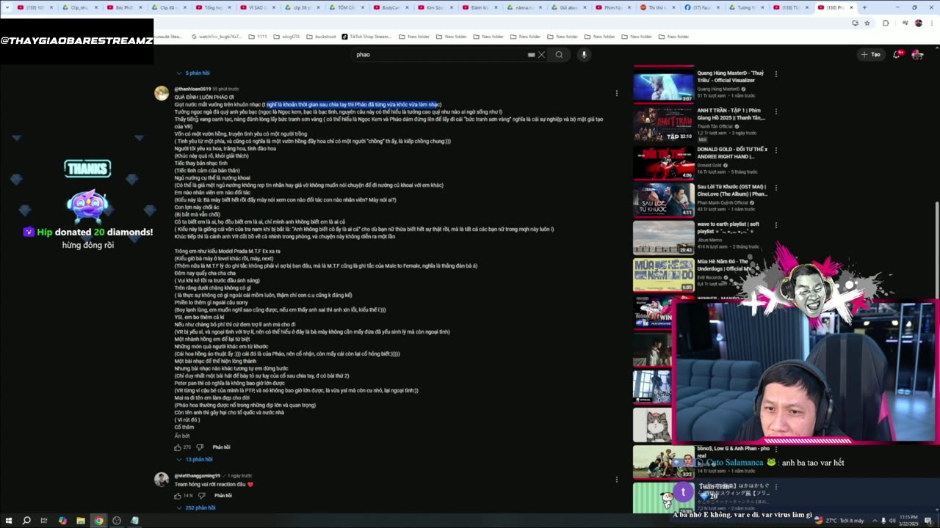Reply to the @thanhloan0819 comment
The height and width of the screenshot is (528, 940).
point(221,447)
